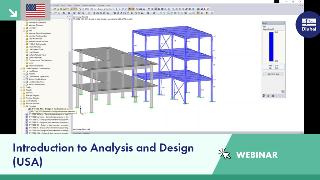Screen dimensions: 320x180
Task: Select Average Regions folder
Action: point(32,95)
